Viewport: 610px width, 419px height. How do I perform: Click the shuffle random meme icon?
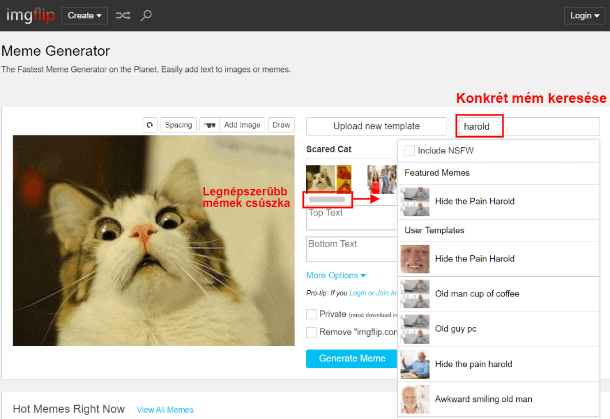(123, 16)
